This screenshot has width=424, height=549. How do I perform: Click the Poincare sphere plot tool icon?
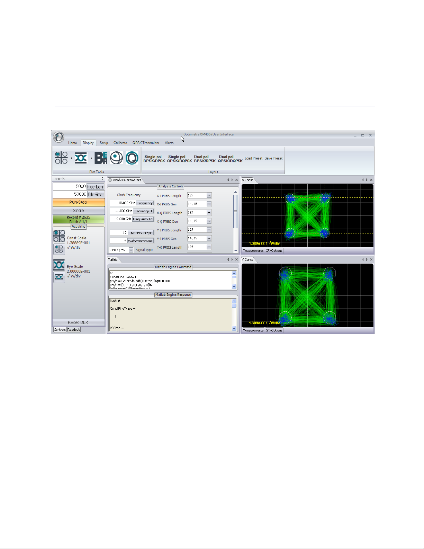(117, 158)
